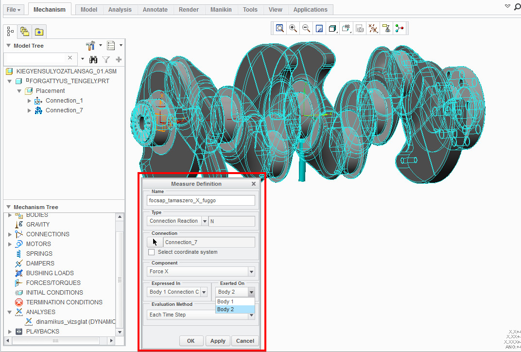Click Cancel in Measure Definition

245,341
